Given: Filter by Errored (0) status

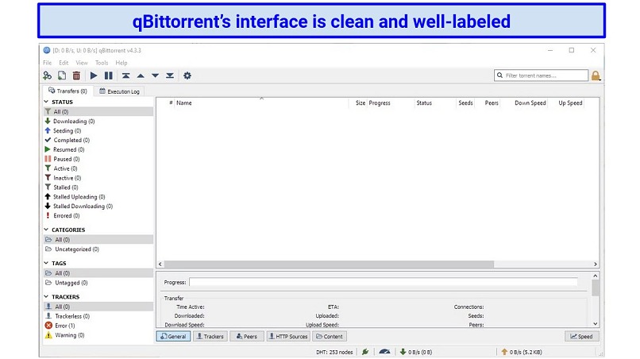Looking at the screenshot, I should point(98,216).
